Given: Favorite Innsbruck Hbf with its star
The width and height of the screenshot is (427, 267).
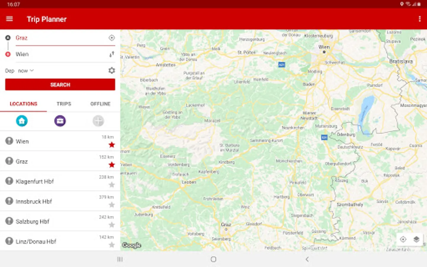Looking at the screenshot, I should [111, 205].
